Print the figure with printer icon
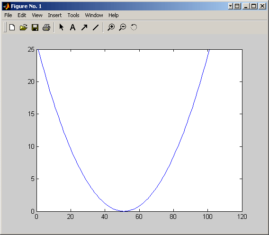Image resolution: width=269 pixels, height=235 pixels. click(46, 27)
